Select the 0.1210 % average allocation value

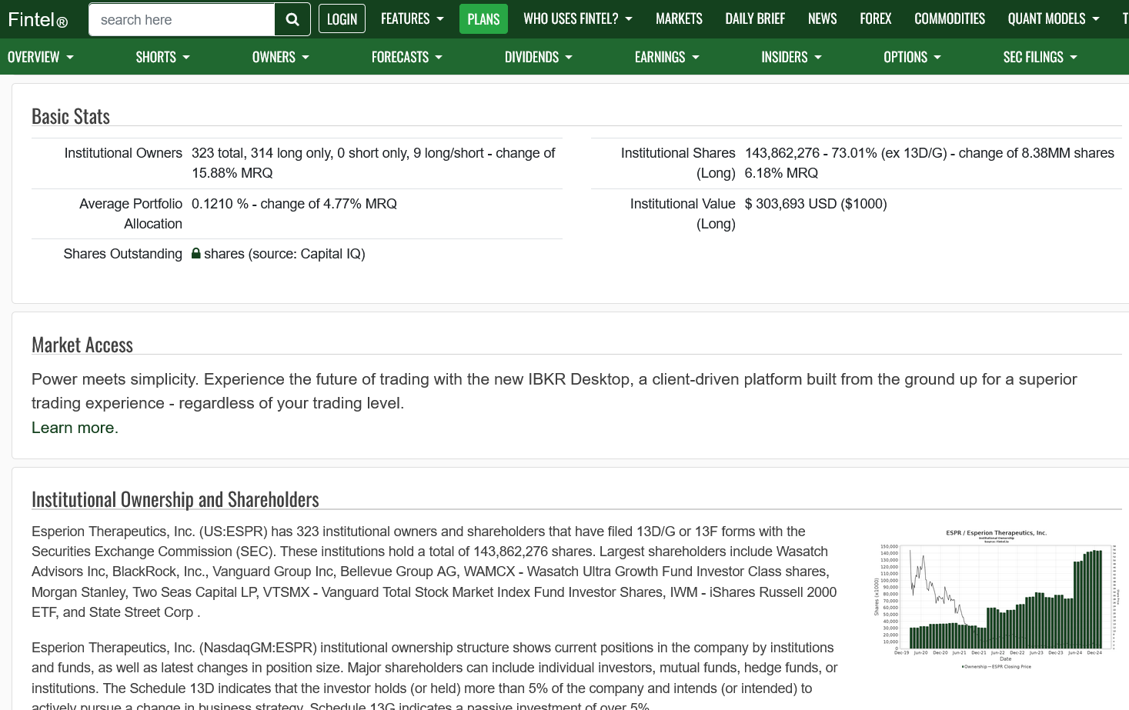click(220, 204)
